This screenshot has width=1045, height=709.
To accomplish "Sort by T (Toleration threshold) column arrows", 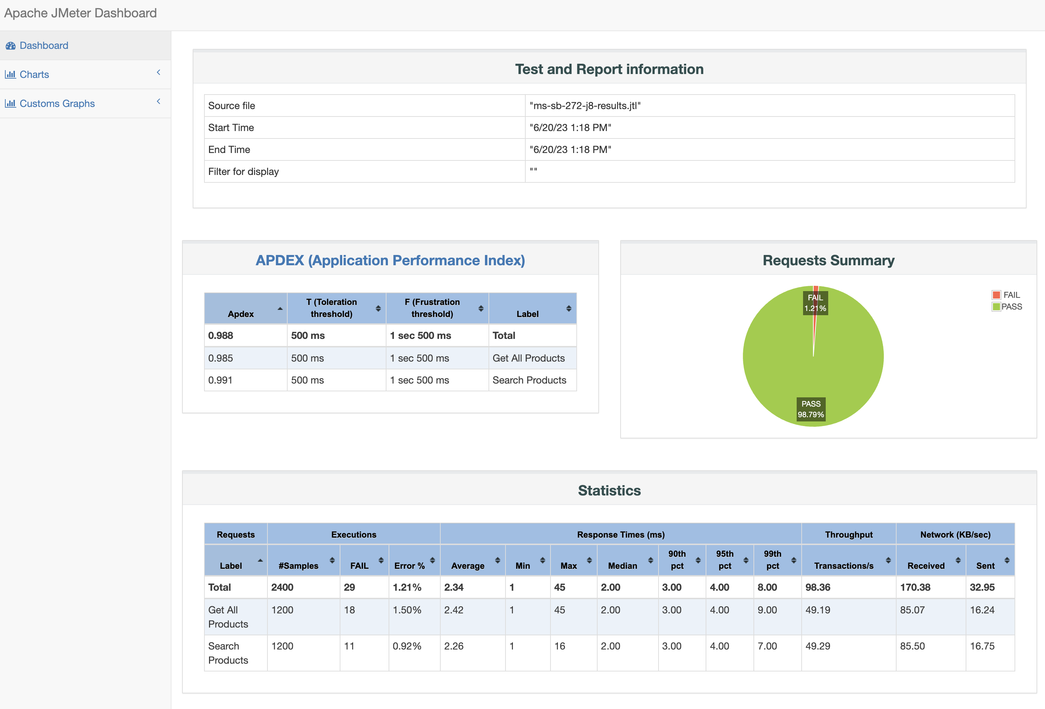I will coord(378,308).
